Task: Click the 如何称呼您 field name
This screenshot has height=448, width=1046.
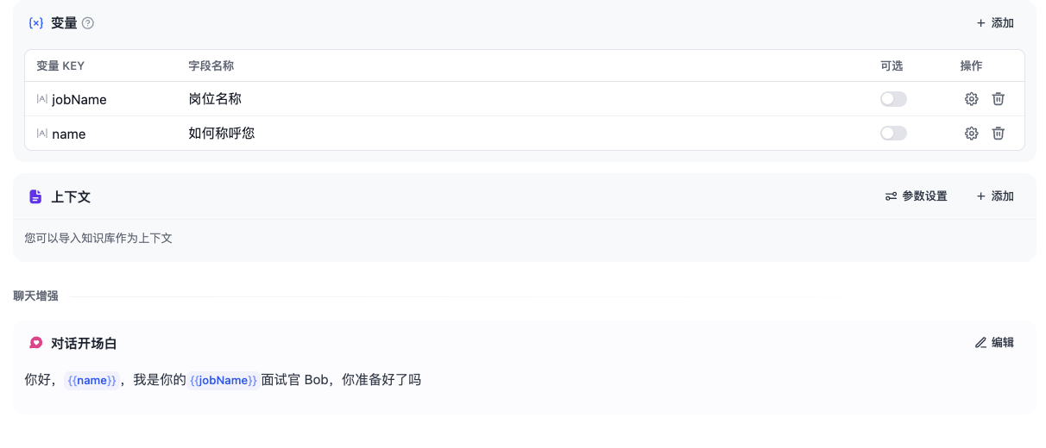Action: pos(222,134)
